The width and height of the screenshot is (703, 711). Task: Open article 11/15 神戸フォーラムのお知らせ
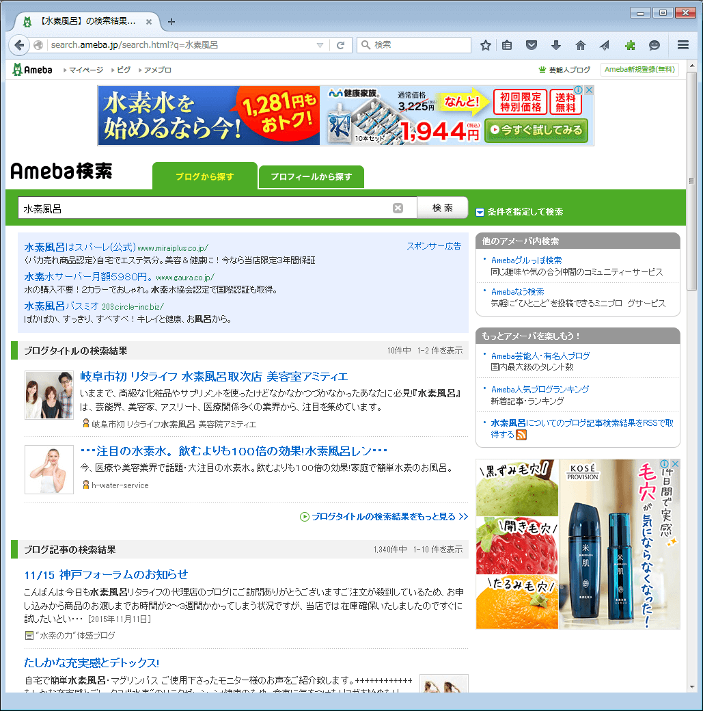click(106, 574)
